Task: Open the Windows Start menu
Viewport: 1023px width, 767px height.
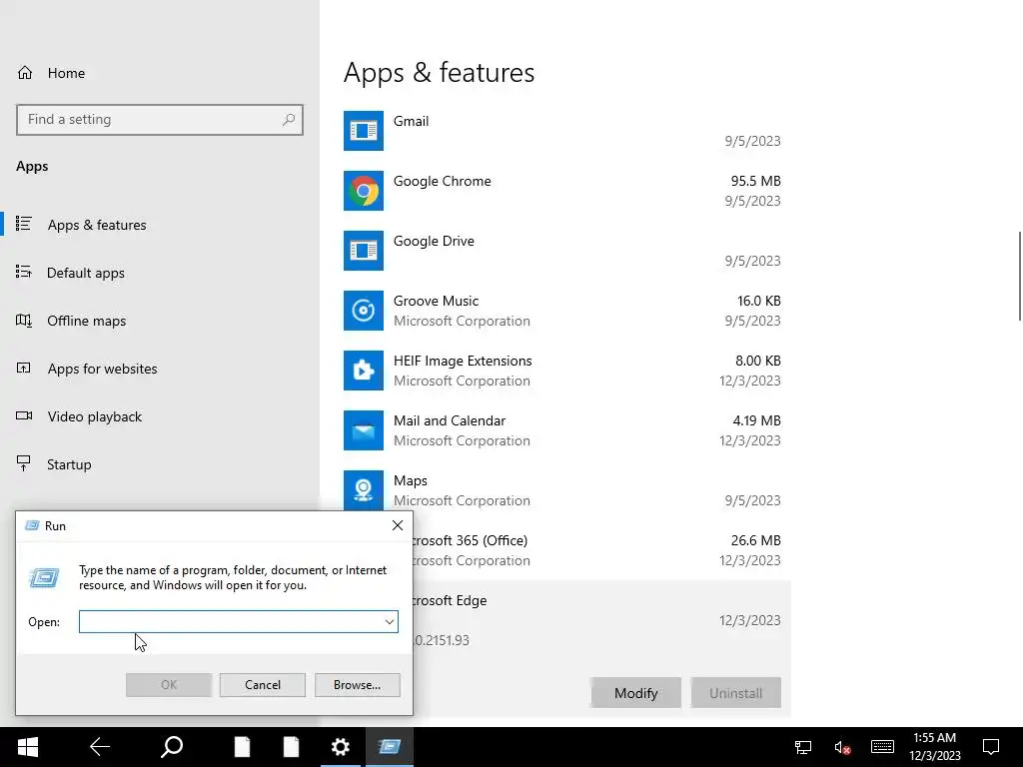Action: pyautogui.click(x=27, y=747)
